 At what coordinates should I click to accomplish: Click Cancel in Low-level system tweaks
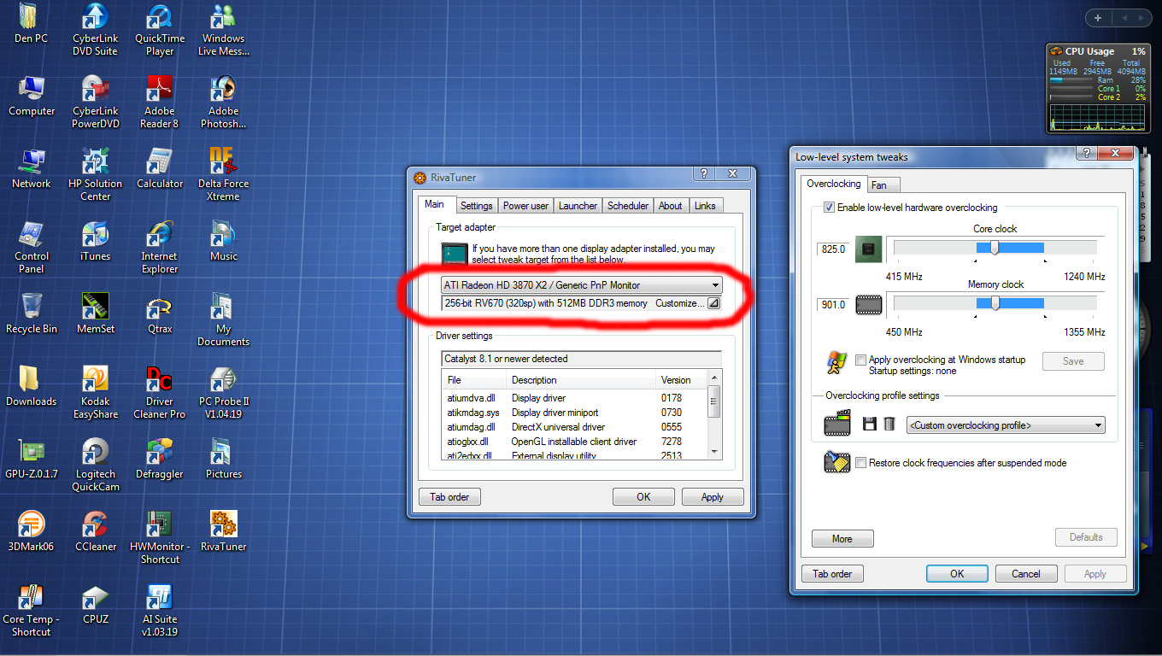(x=1026, y=574)
